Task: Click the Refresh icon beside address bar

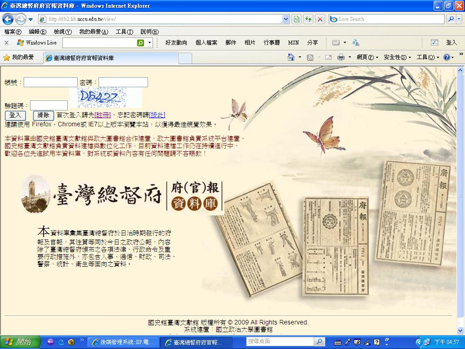Action: 308,19
